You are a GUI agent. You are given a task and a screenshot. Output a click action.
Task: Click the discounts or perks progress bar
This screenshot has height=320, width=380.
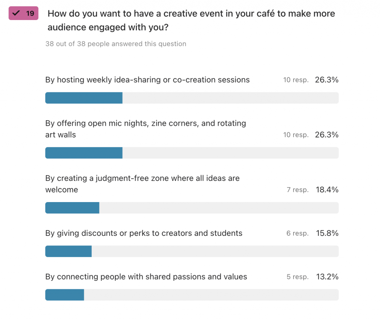(192, 251)
